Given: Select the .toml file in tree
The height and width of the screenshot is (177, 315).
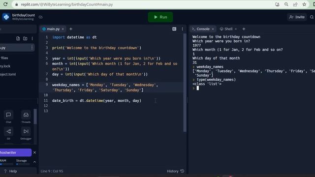Looking at the screenshot, I should point(8,74).
